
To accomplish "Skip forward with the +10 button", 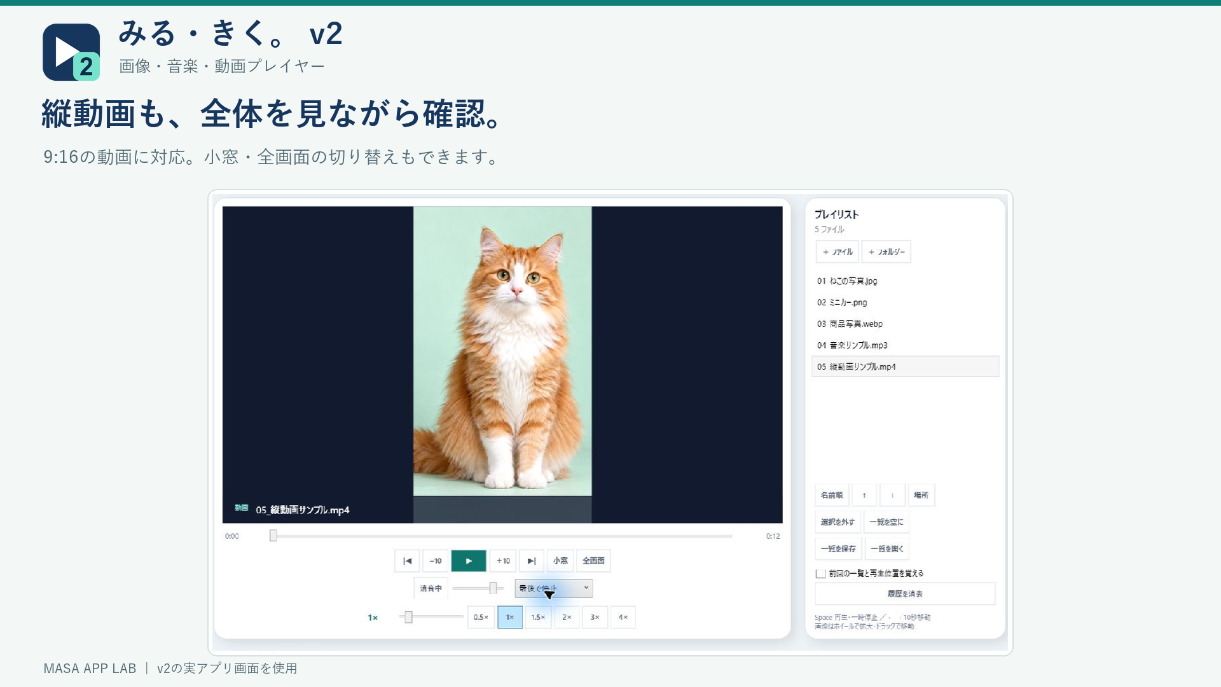I will [x=503, y=561].
